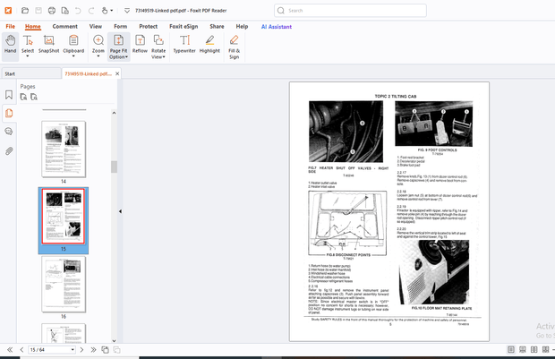Enable continuous facing view mode
Viewport: 555px width, 359px height.
(x=546, y=349)
